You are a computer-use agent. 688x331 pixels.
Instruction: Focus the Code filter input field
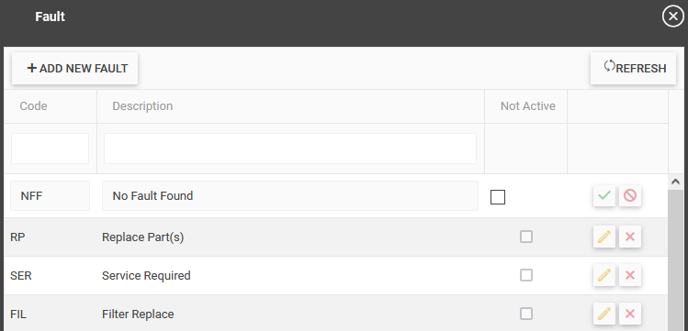point(50,149)
